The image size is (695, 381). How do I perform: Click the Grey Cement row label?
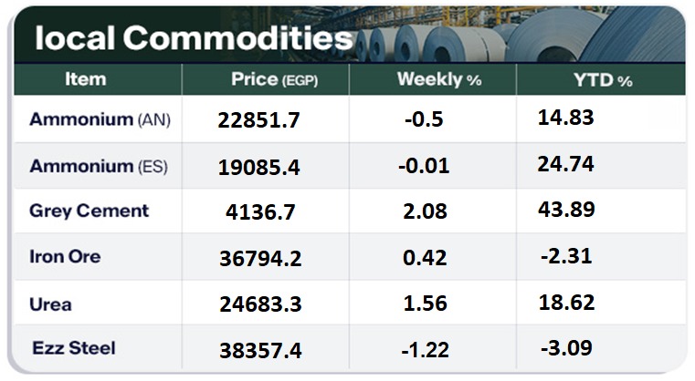[89, 211]
